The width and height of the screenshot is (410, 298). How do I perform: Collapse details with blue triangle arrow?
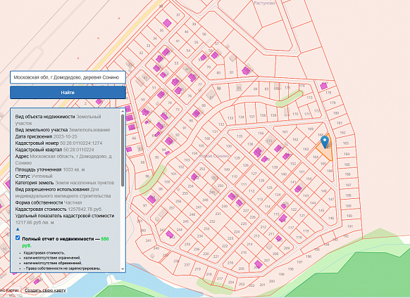click(18, 229)
